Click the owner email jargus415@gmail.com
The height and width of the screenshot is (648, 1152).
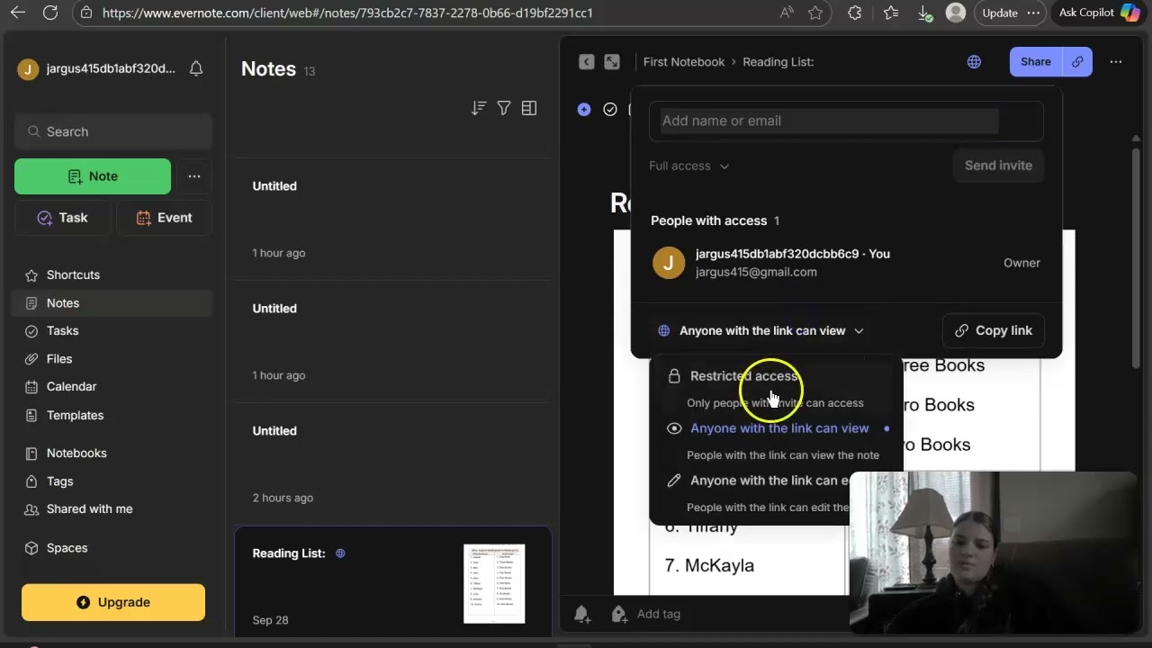(x=756, y=272)
